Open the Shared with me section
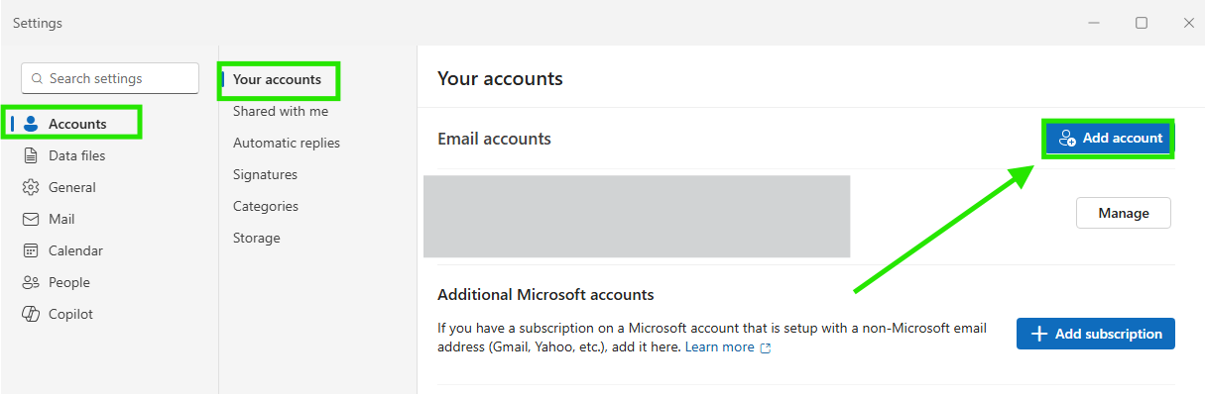Screen dimensions: 1205x394 click(281, 111)
